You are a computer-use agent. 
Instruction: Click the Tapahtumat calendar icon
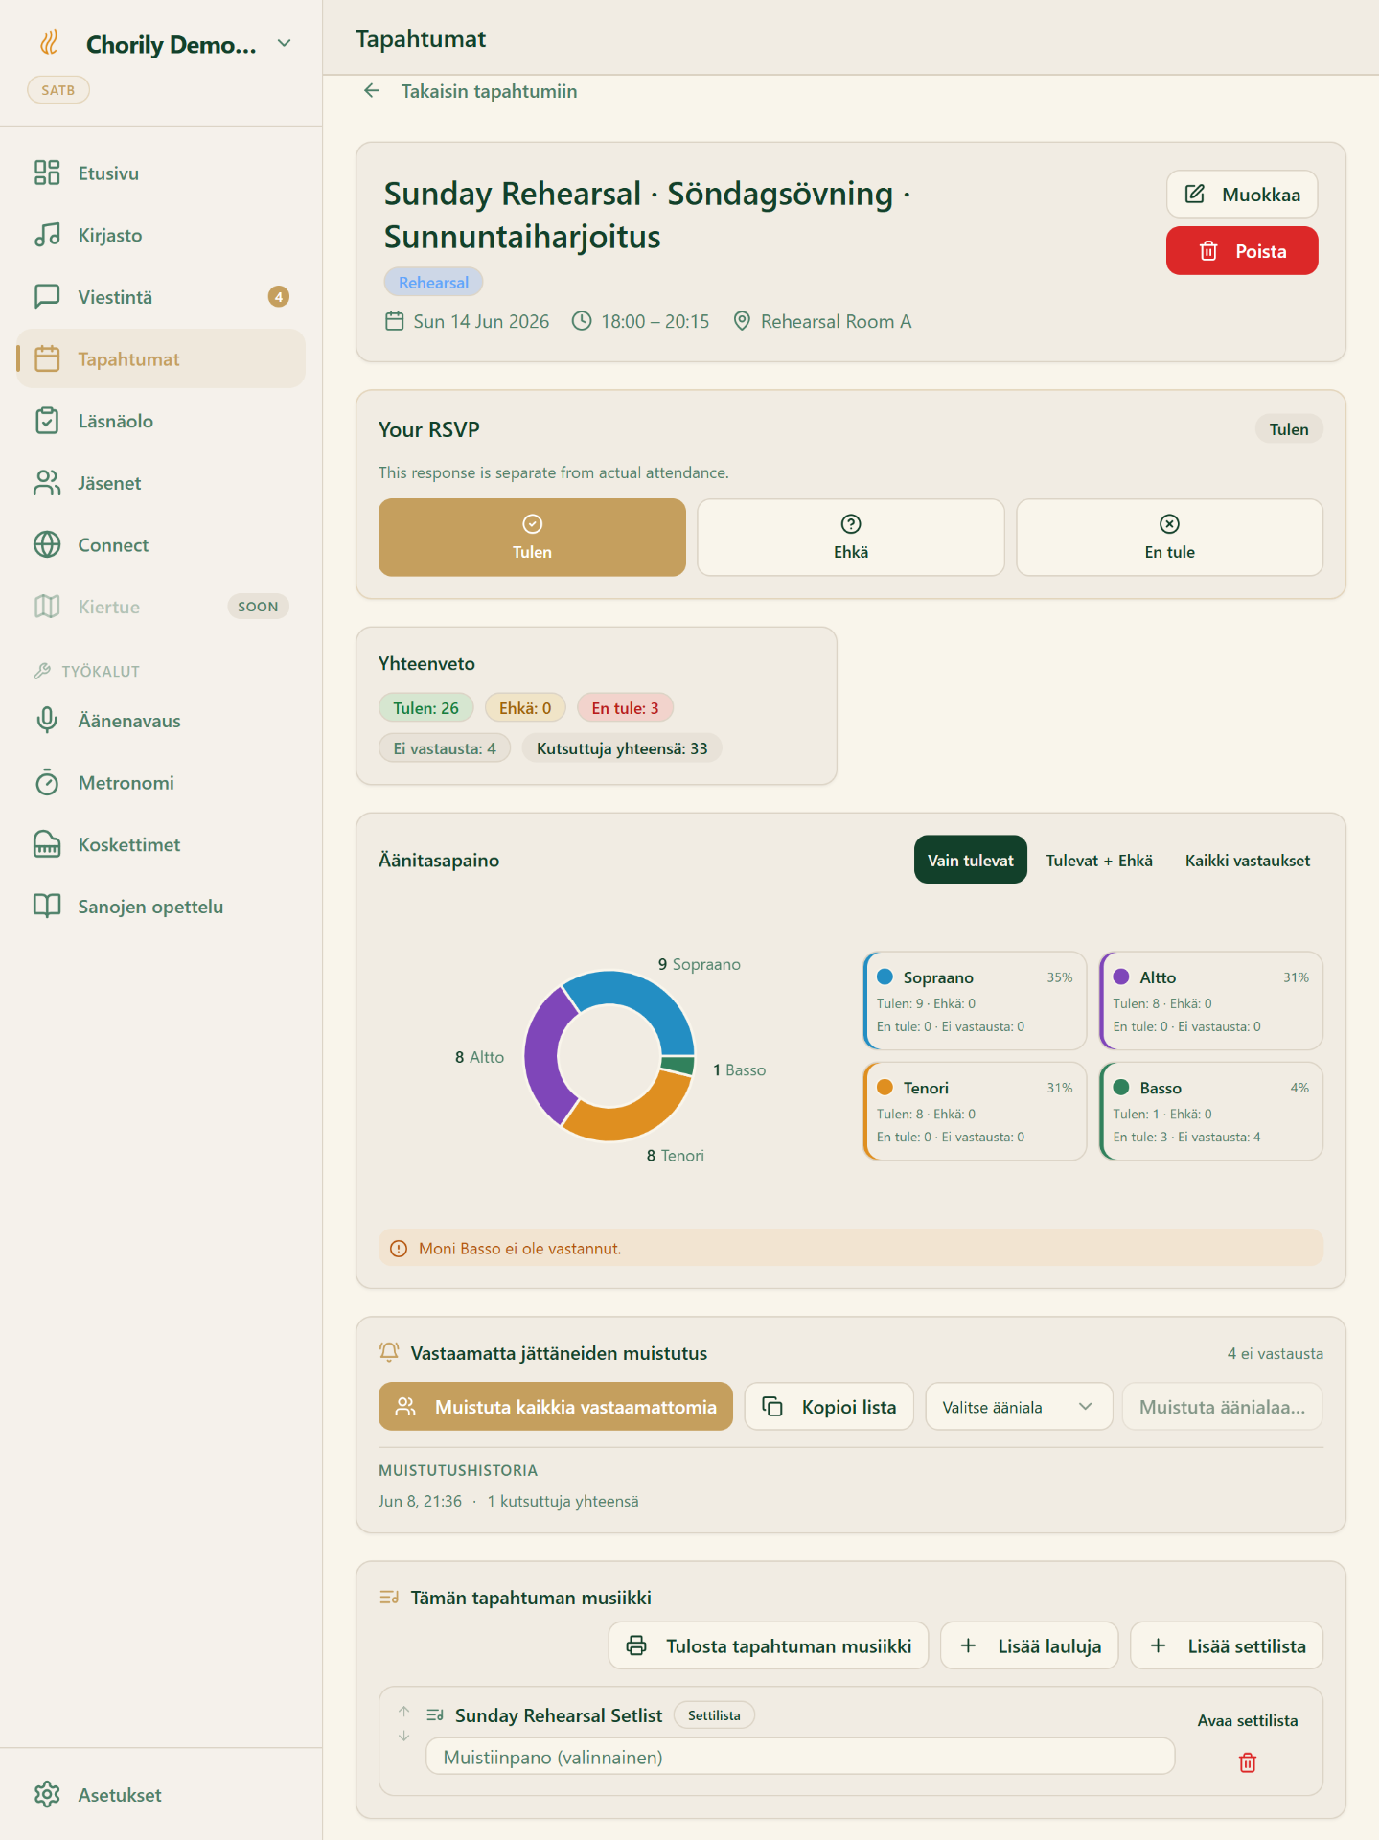click(x=47, y=358)
